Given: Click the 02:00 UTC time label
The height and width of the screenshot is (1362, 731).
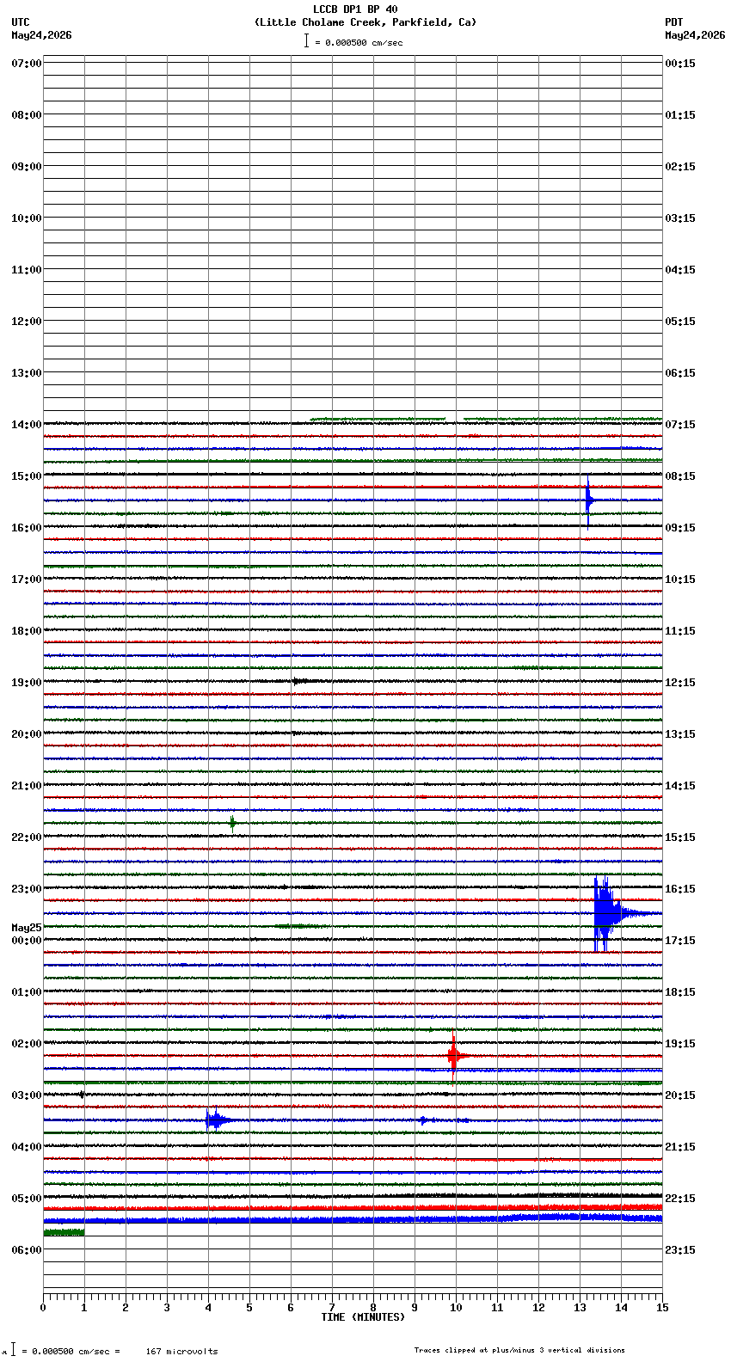Looking at the screenshot, I should tap(27, 1044).
